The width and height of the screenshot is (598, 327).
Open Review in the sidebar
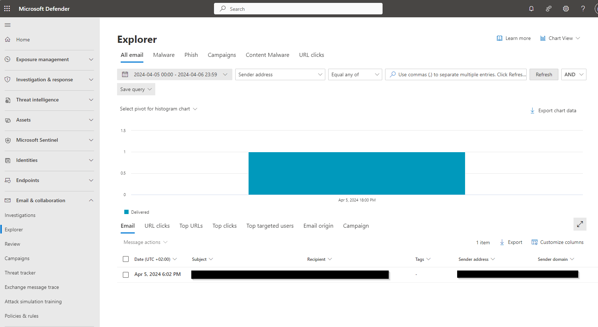tap(12, 244)
